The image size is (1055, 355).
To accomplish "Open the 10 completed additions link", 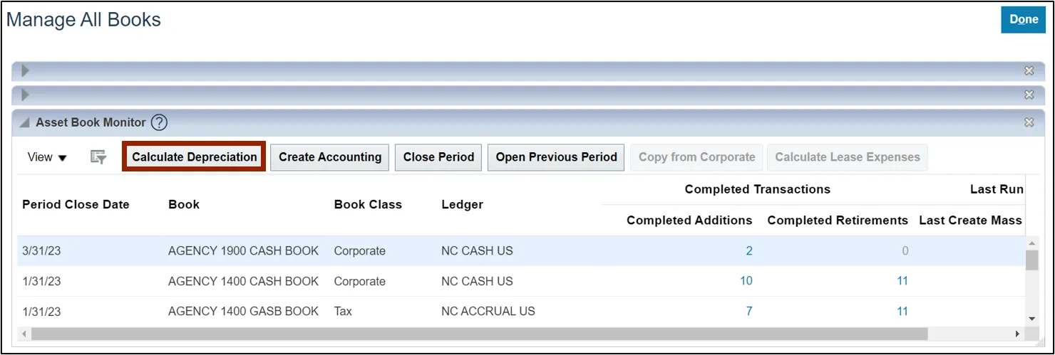I will tap(746, 281).
